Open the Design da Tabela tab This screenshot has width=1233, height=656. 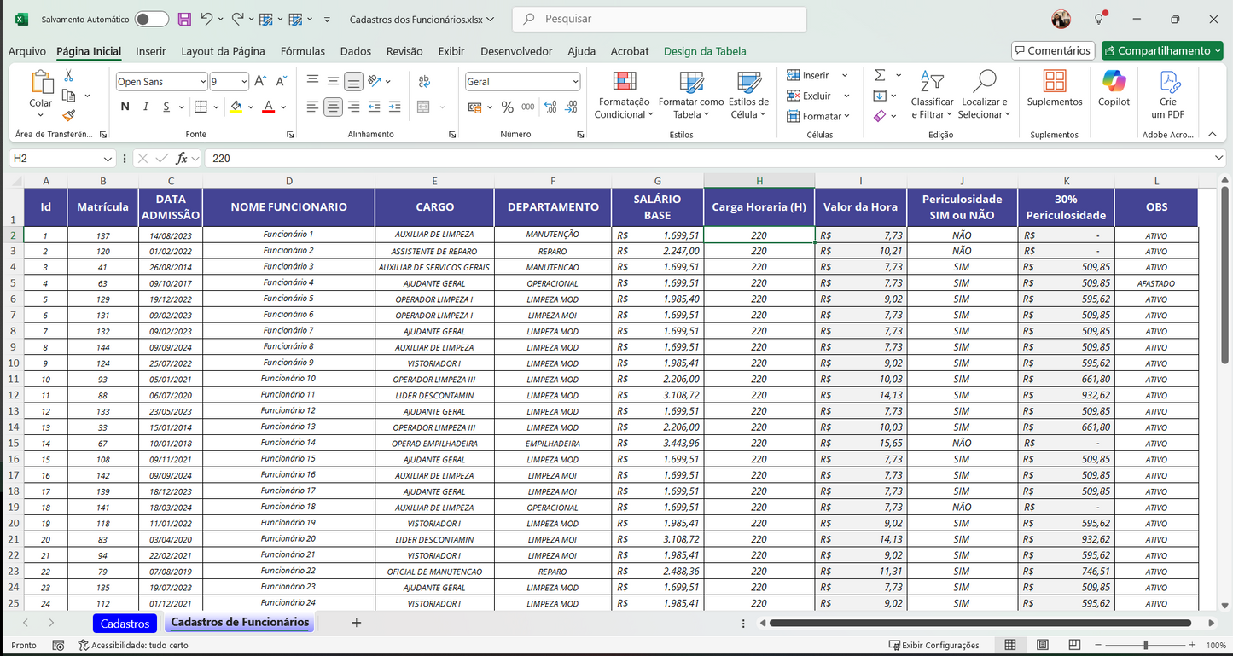click(705, 51)
